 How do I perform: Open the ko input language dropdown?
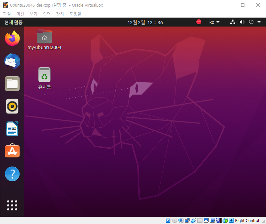pos(214,22)
